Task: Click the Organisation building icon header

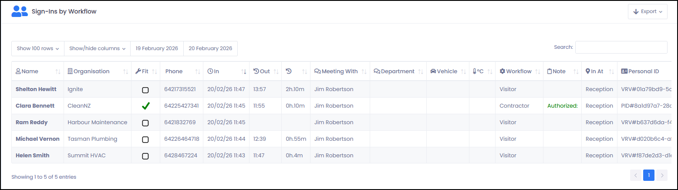Action: (x=70, y=71)
